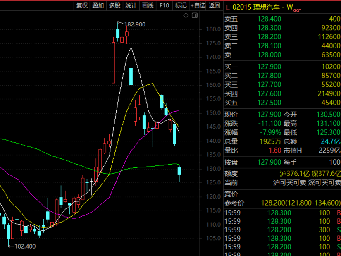The width and height of the screenshot is (341, 256).
Task: Click the 返回 back button
Action: pyautogui.click(x=215, y=5)
